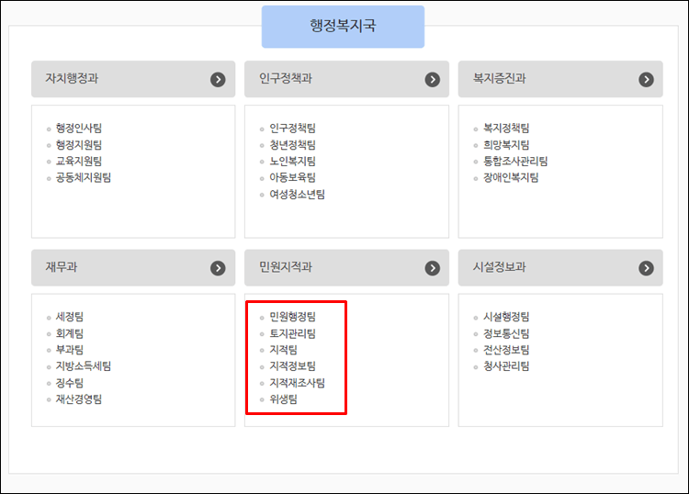Choose 지적팀 from the list
Image resolution: width=689 pixels, height=494 pixels.
pyautogui.click(x=284, y=350)
